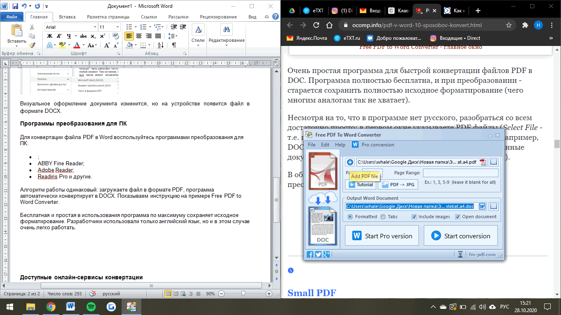Toggle paragraph marks display (¶)
This screenshot has height=315, width=561.
pyautogui.click(x=174, y=45)
